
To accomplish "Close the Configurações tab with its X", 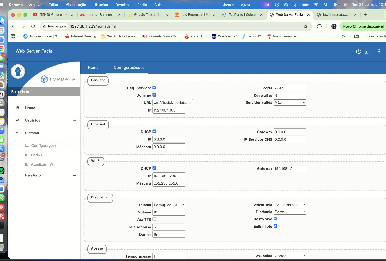I will pos(142,68).
